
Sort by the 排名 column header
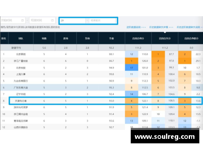4,39
